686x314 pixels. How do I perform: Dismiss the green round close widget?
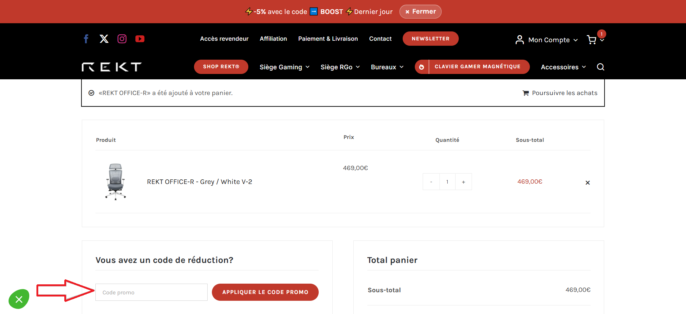click(19, 299)
